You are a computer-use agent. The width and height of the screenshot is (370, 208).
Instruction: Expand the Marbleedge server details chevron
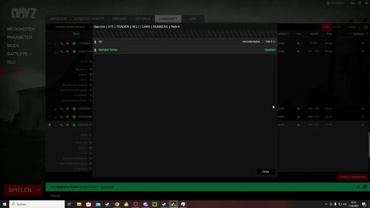pyautogui.click(x=363, y=117)
